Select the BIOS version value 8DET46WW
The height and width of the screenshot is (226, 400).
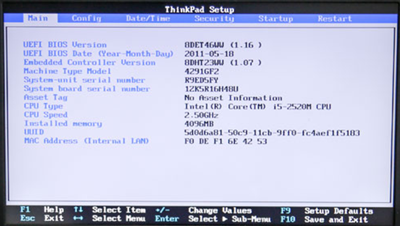click(223, 45)
